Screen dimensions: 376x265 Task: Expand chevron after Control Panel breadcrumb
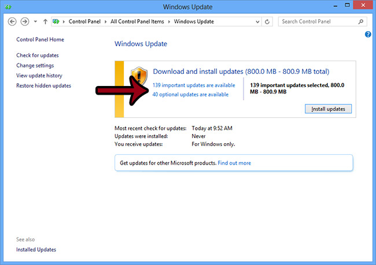[105, 21]
